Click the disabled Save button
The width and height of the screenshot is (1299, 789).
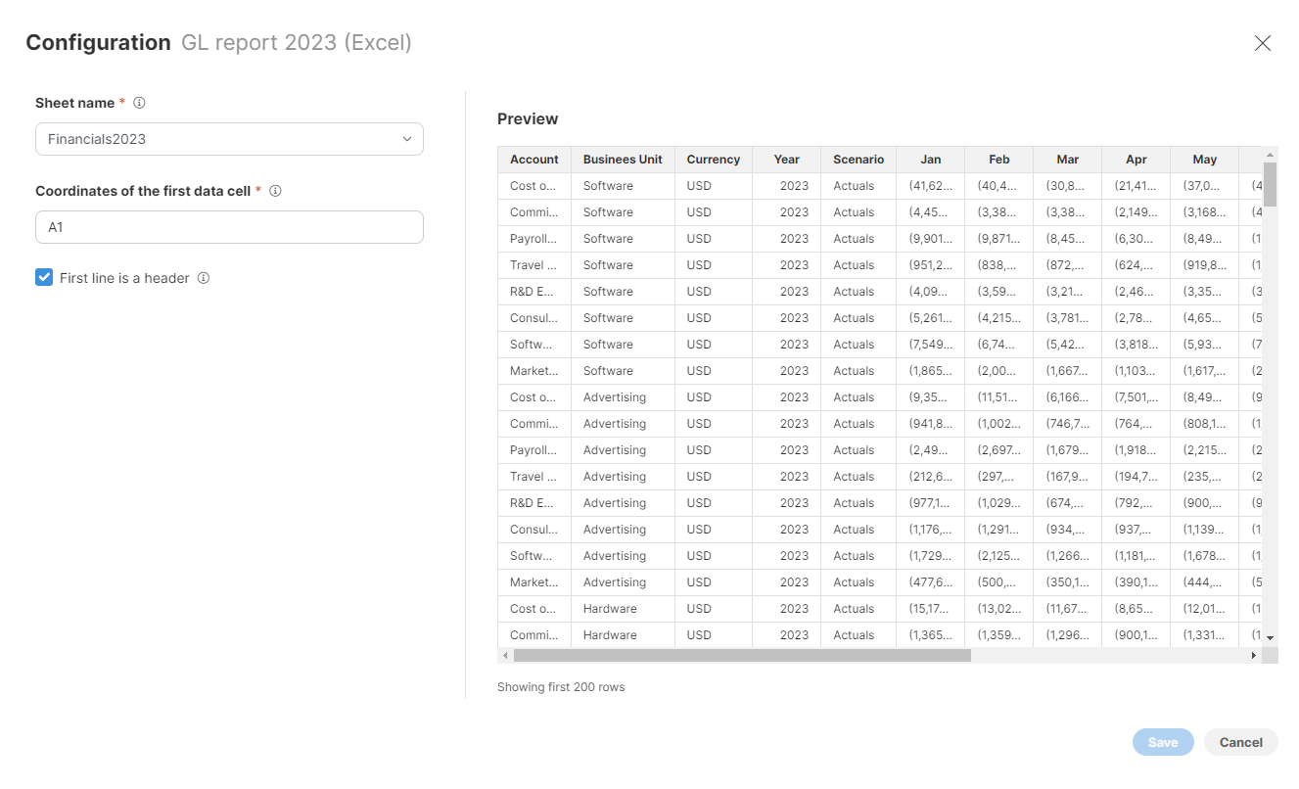pos(1162,742)
